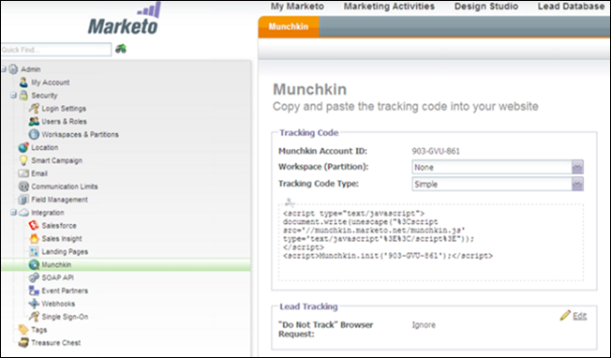The image size is (611, 358).
Task: Click the Email envelope icon
Action: [23, 173]
